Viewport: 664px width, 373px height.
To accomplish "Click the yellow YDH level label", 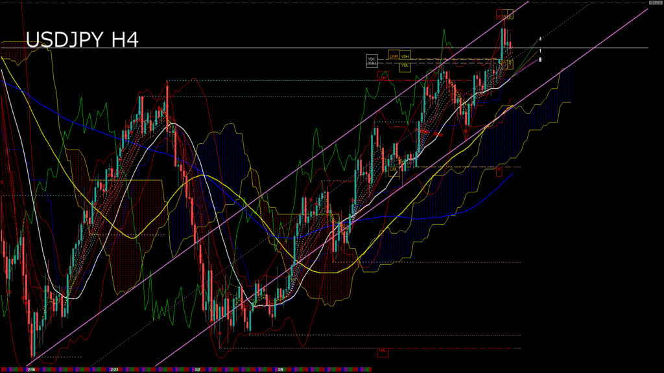I will pyautogui.click(x=405, y=56).
